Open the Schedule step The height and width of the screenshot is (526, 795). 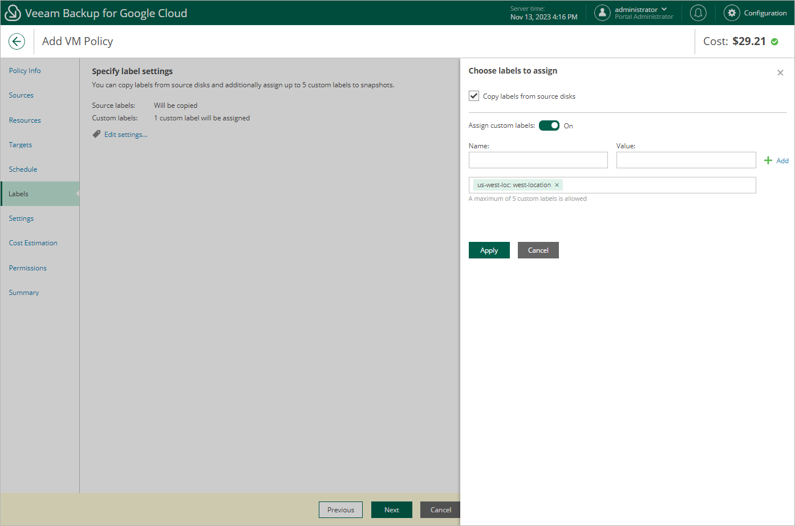pos(23,169)
